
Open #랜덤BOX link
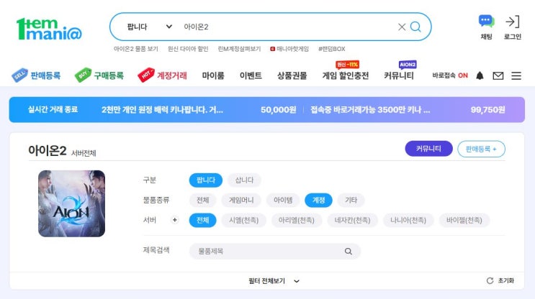pyautogui.click(x=332, y=49)
